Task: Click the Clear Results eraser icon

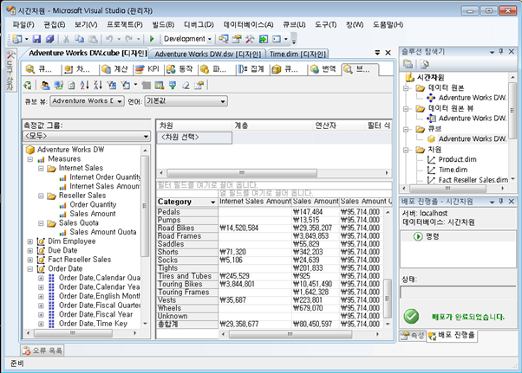Action: tap(186, 86)
